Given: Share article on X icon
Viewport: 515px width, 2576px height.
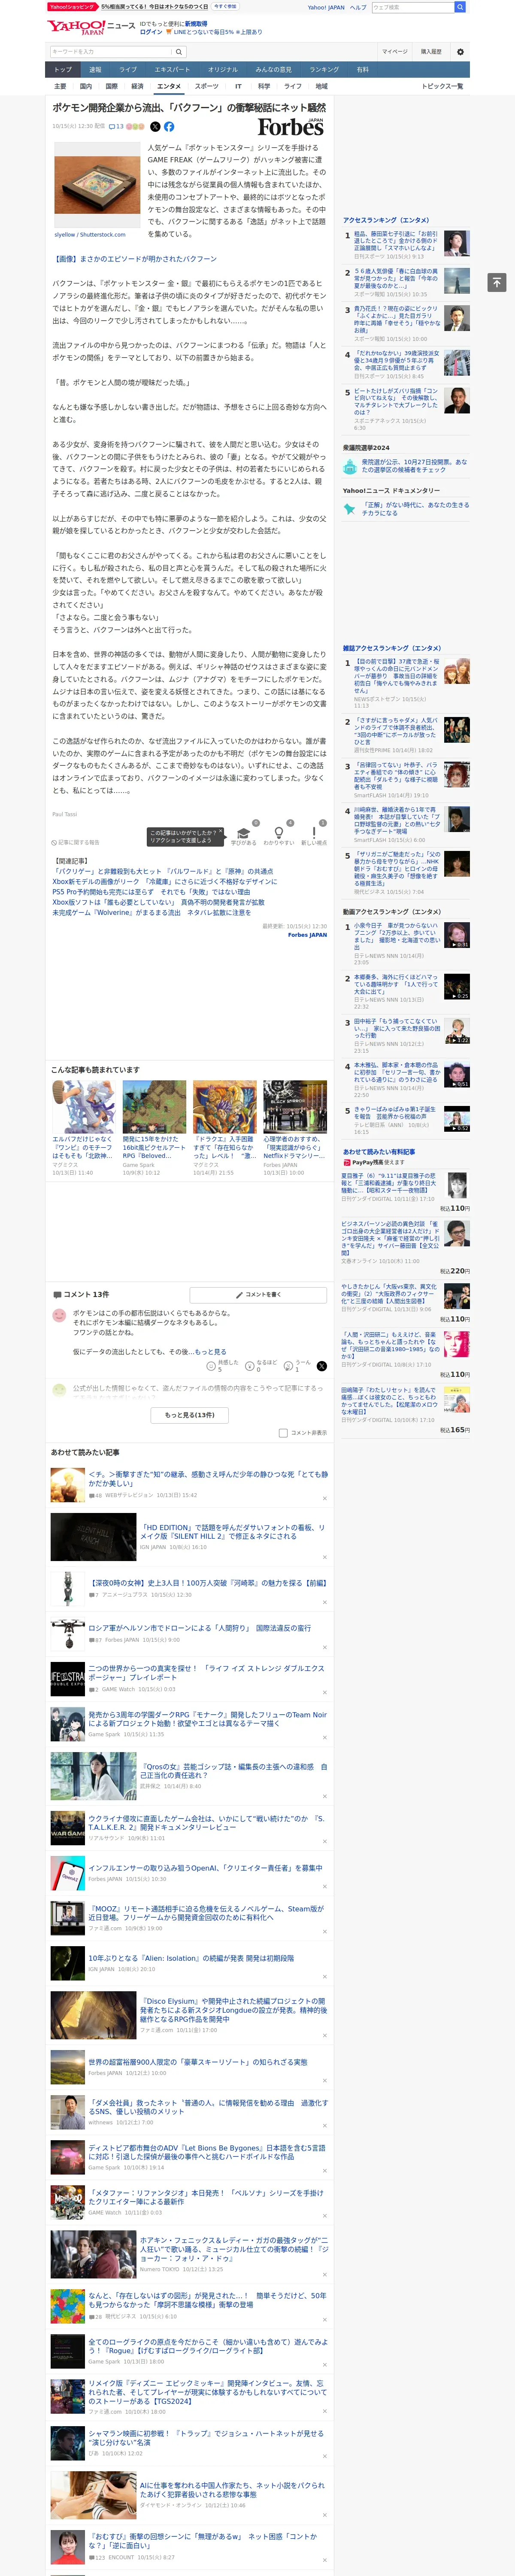Looking at the screenshot, I should click(155, 127).
